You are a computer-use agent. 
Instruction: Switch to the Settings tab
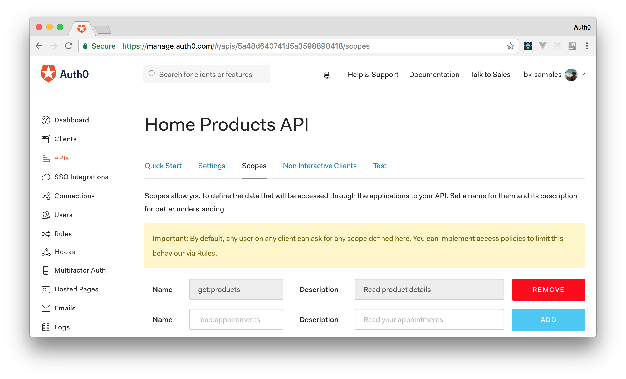click(212, 166)
